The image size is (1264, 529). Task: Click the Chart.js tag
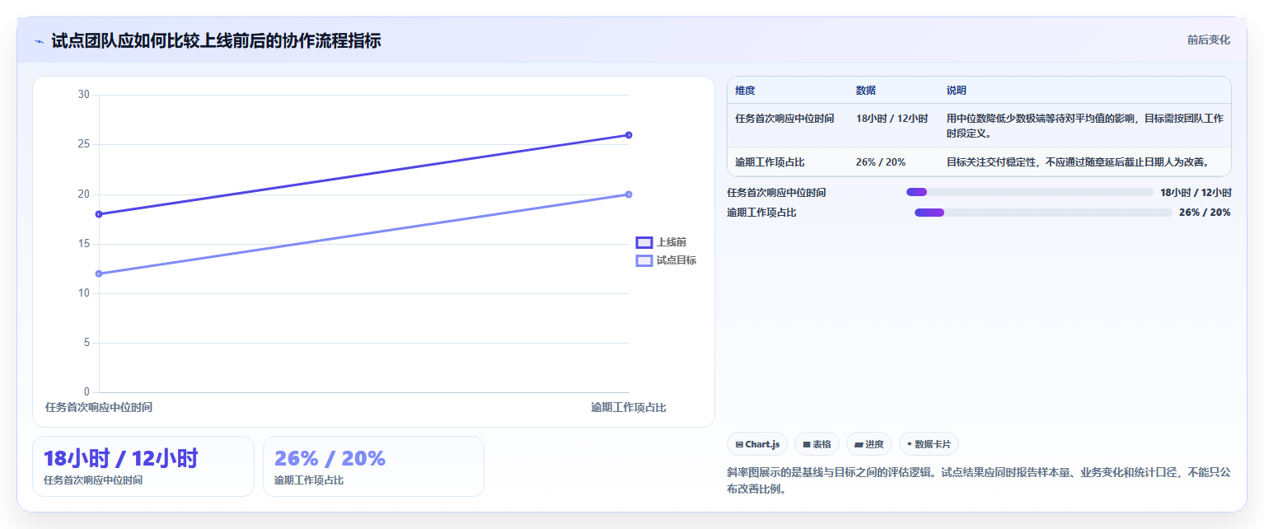pos(757,444)
